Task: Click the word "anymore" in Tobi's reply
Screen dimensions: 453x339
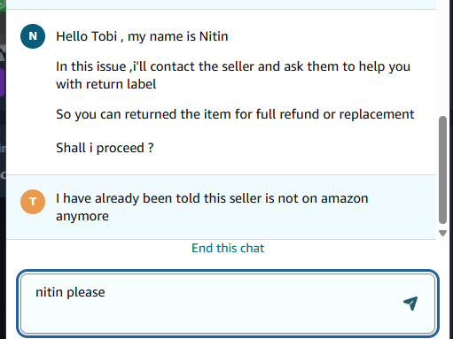Action: (82, 217)
